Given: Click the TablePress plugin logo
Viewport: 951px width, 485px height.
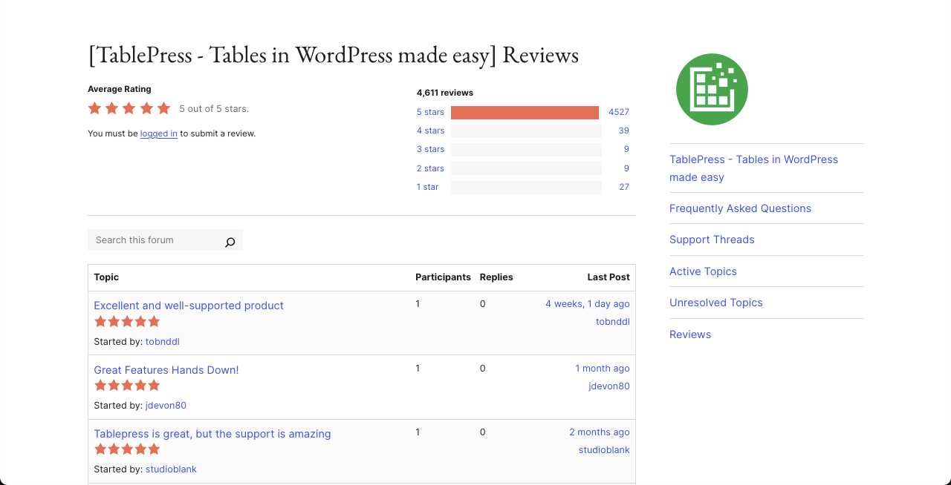Looking at the screenshot, I should [711, 89].
